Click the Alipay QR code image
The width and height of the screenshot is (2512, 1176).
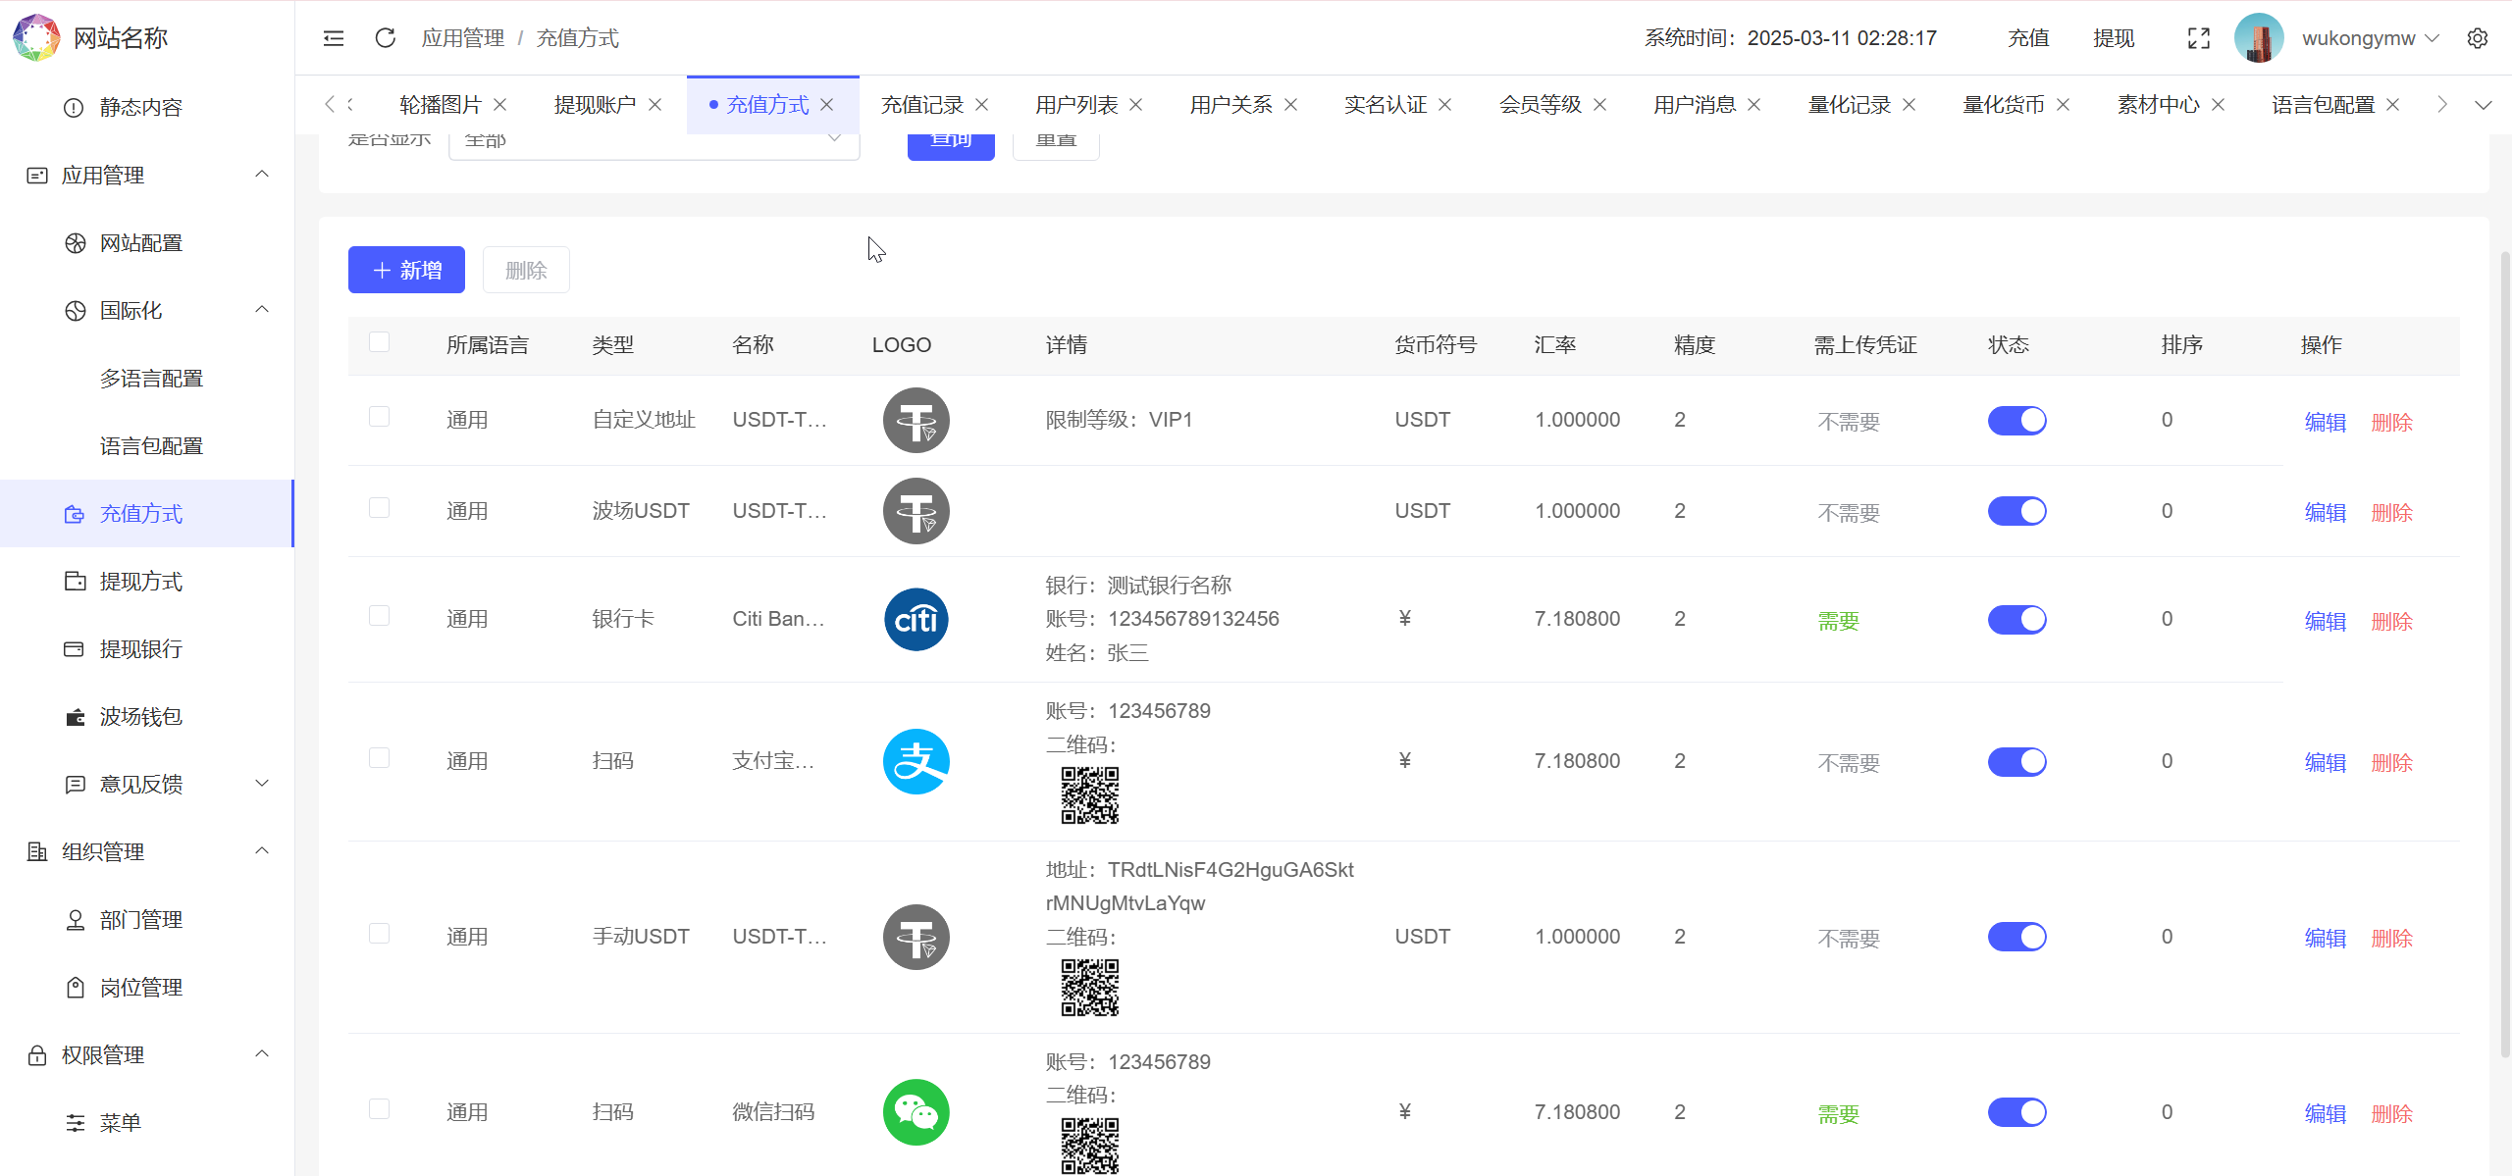coord(1088,795)
